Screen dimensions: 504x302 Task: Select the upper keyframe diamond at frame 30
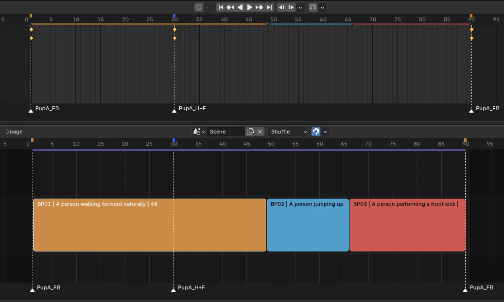174,30
